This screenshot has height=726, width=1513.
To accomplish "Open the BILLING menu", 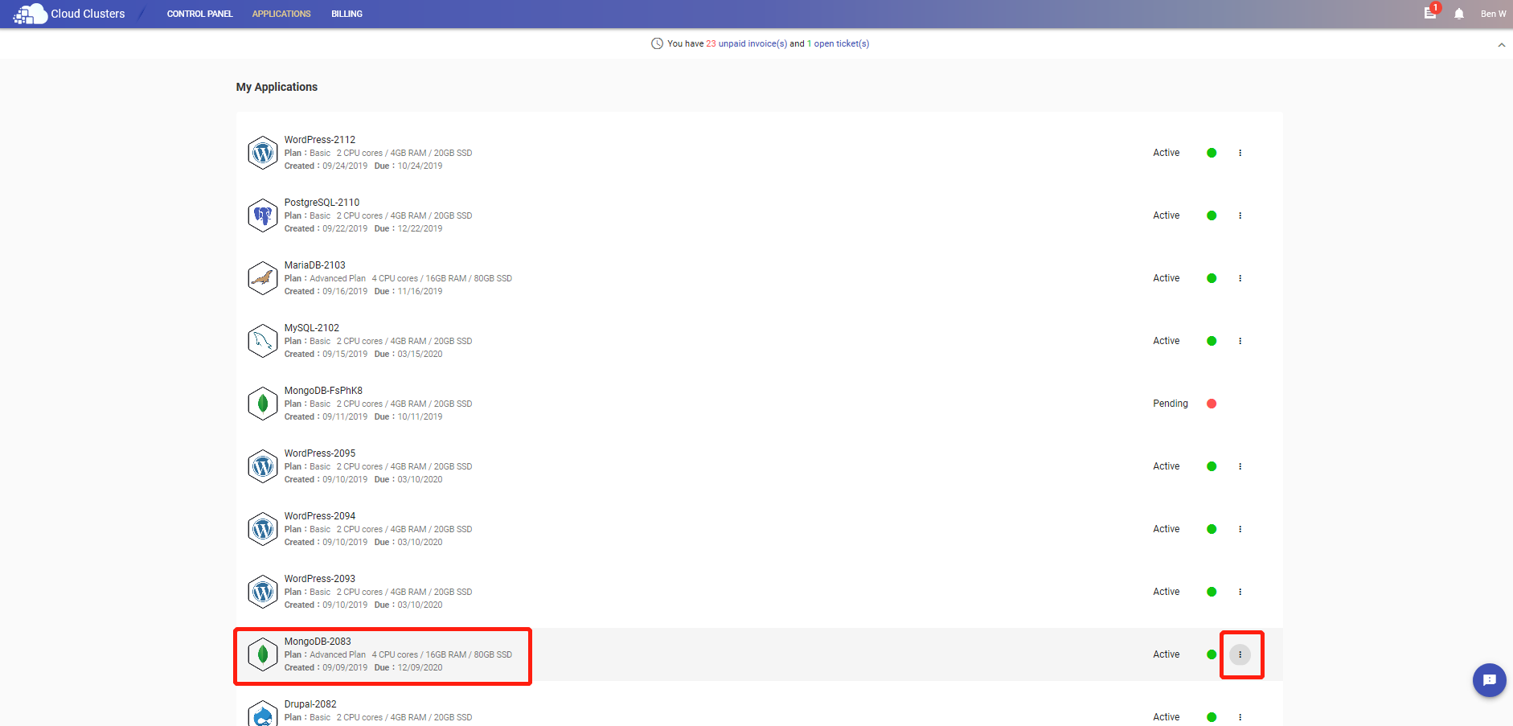I will tap(346, 14).
